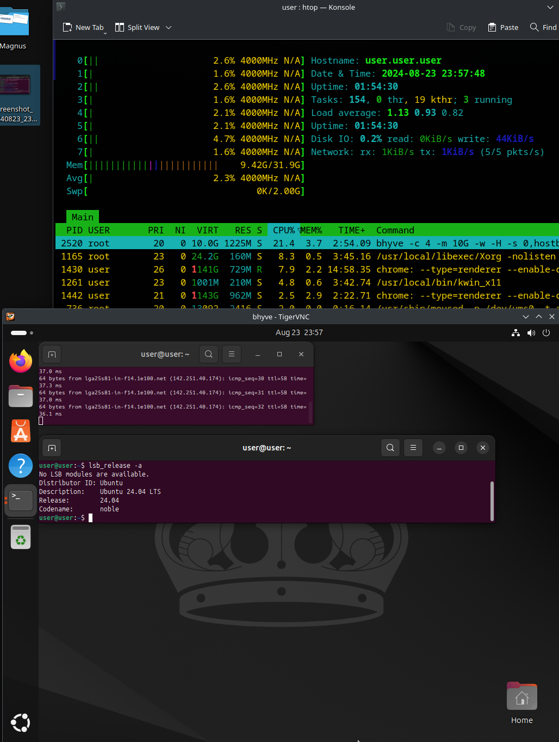
Task: Show Applications via Ubuntu logo button
Action: click(21, 723)
